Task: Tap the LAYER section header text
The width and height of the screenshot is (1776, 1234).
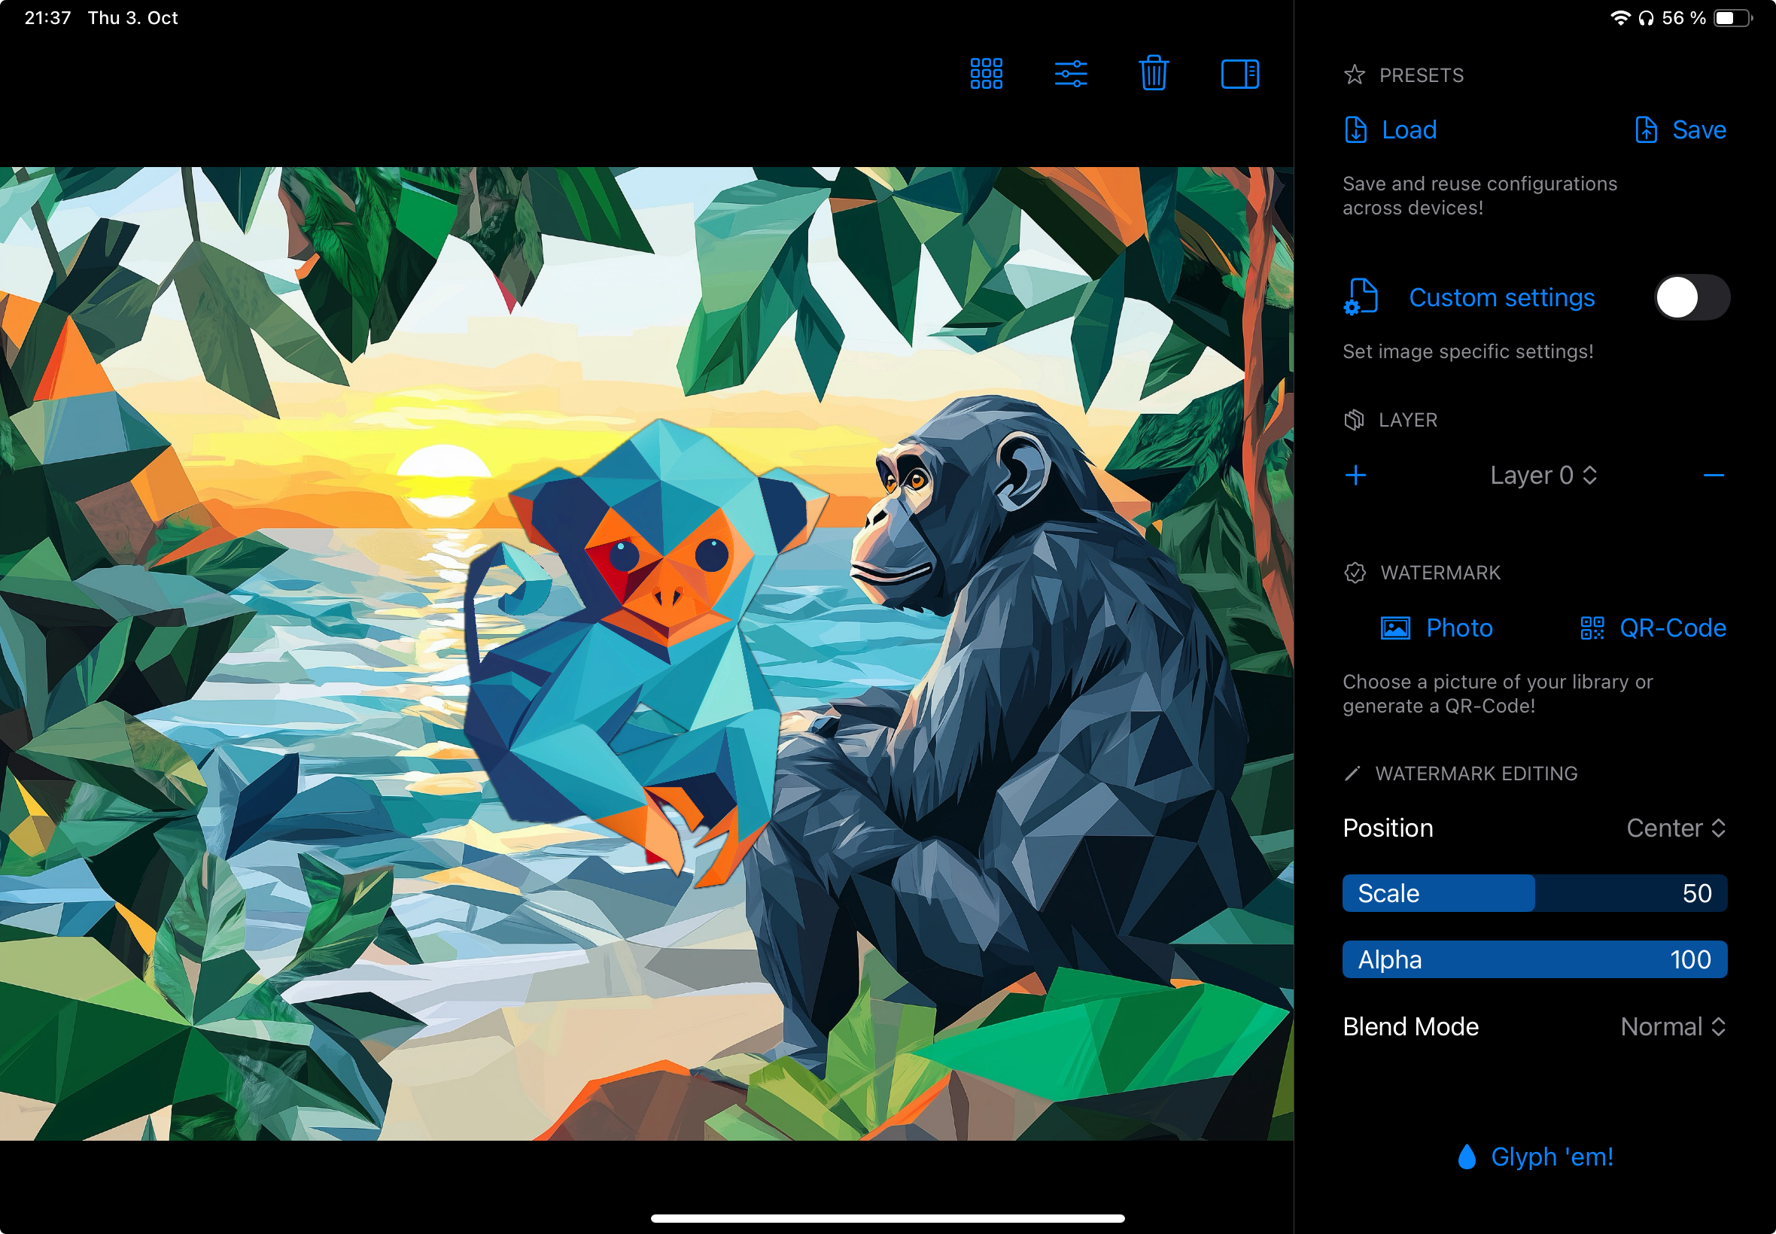Action: pos(1408,420)
